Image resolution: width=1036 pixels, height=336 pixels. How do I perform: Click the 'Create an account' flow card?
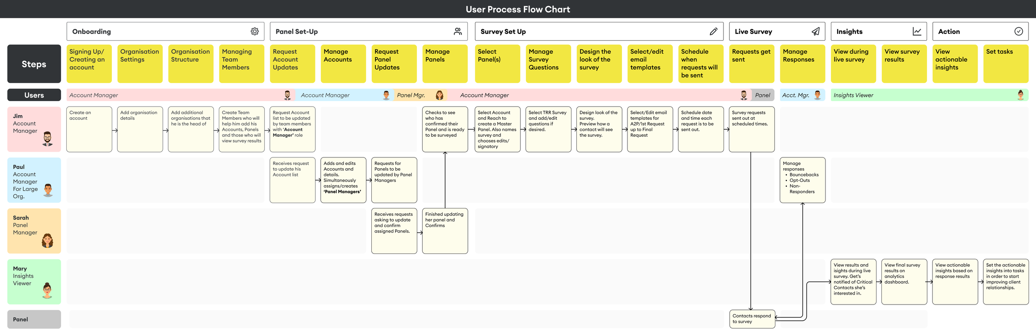point(89,129)
